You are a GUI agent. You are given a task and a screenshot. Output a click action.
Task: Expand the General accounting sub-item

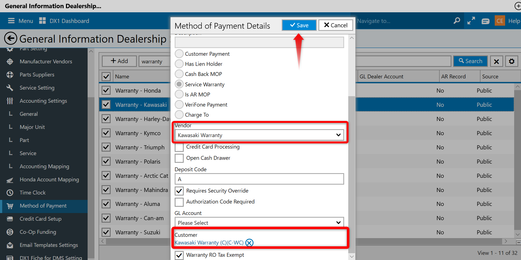click(11, 114)
